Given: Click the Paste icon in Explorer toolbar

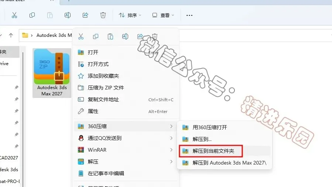Looking at the screenshot, I should pyautogui.click(x=50, y=15).
